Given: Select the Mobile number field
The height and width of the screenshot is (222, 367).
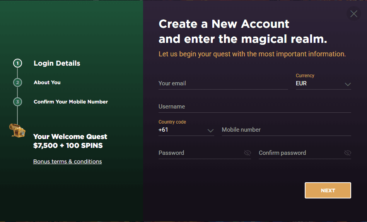Looking at the screenshot, I should [286, 130].
